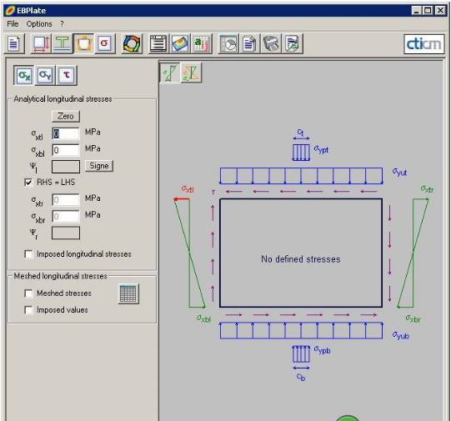Toggle the RHS = LHS checkbox
Image resolution: width=451 pixels, height=421 pixels.
(28, 183)
